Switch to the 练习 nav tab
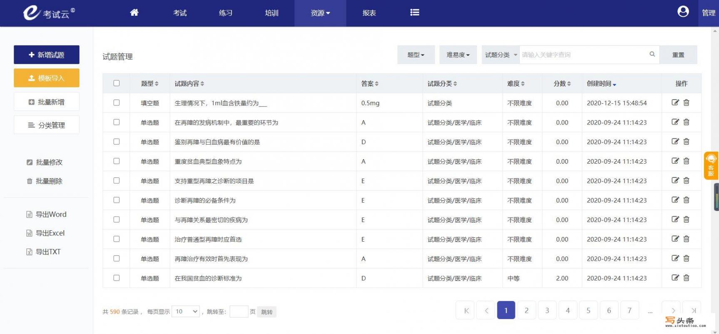Image resolution: width=719 pixels, height=334 pixels. click(226, 13)
